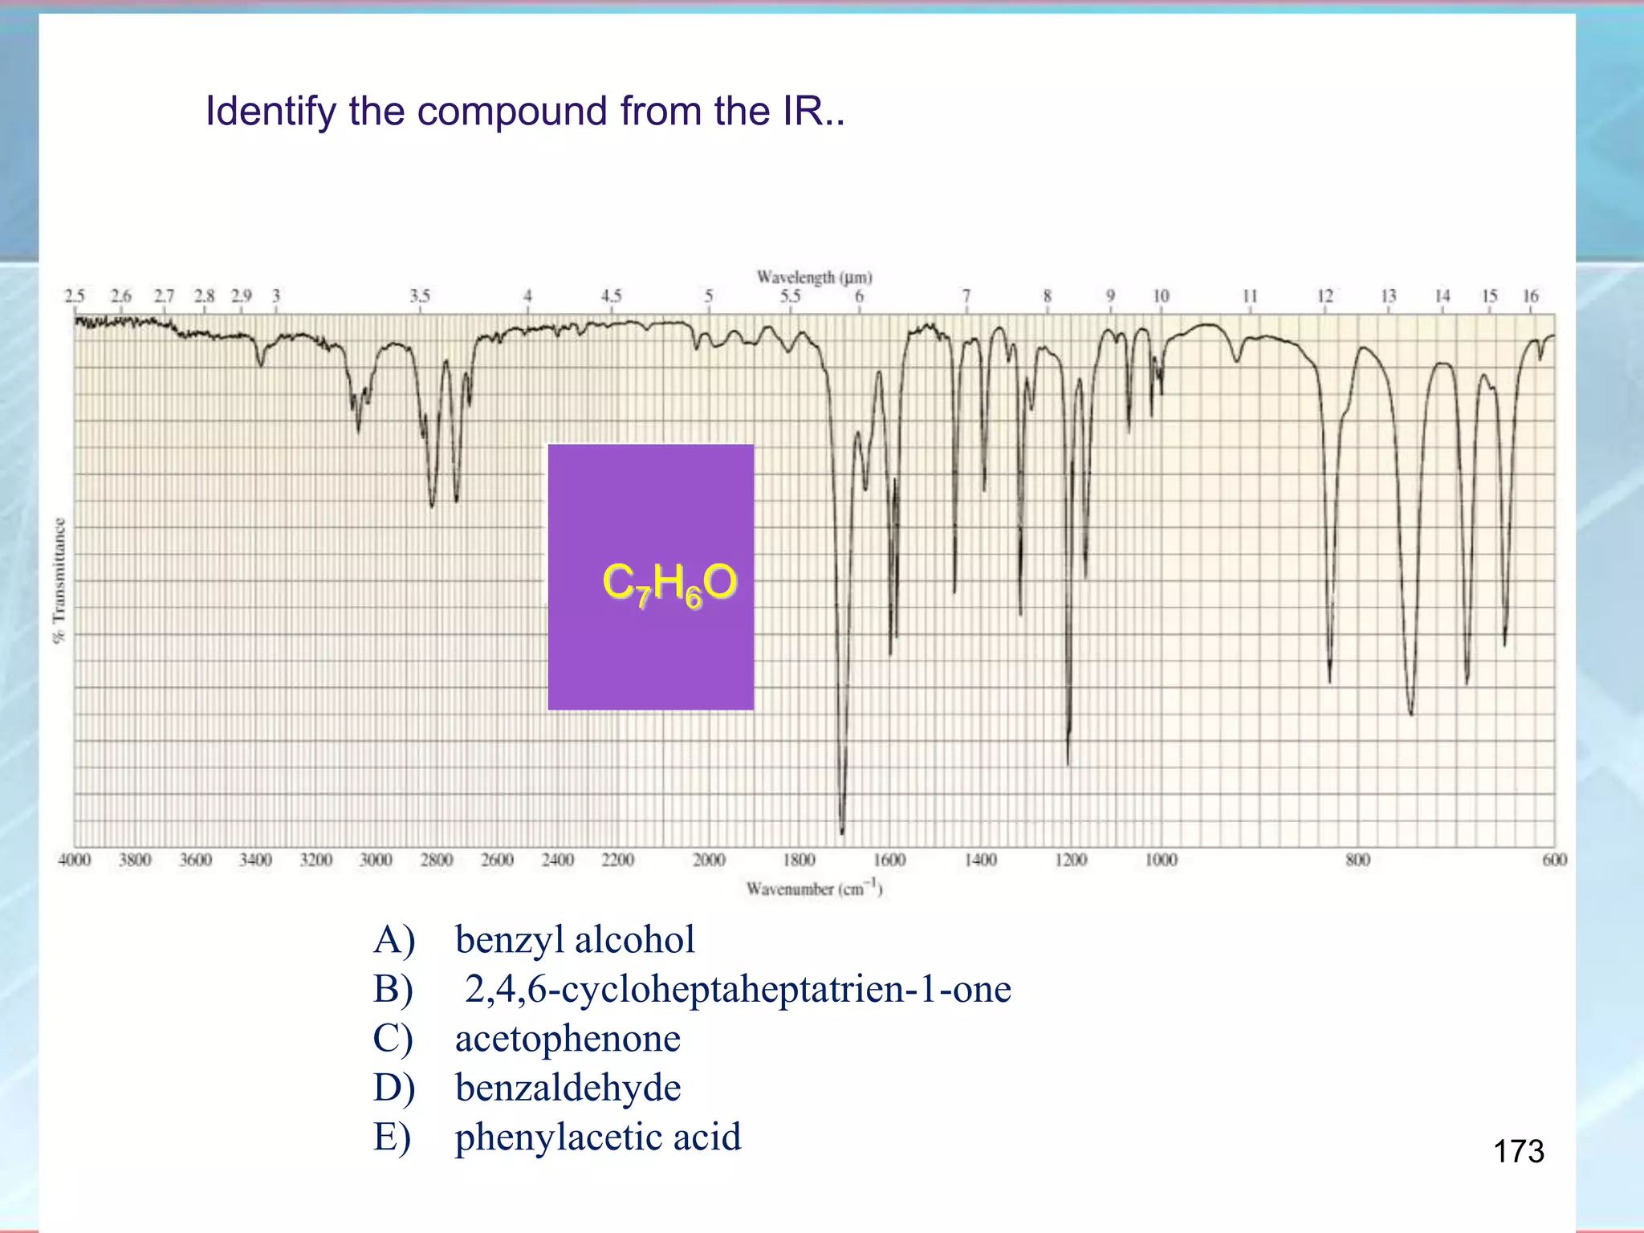Image resolution: width=1644 pixels, height=1233 pixels.
Task: Choose answer D) benzaldehyde
Action: [567, 1088]
